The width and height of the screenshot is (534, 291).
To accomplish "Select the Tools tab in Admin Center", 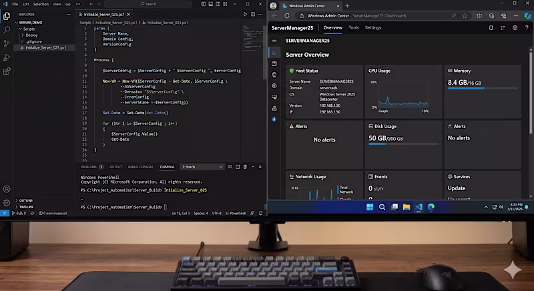I will pyautogui.click(x=354, y=28).
